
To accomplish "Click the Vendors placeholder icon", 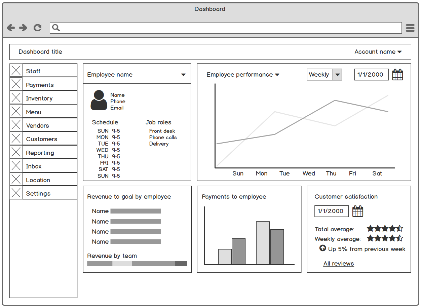I will [16, 125].
